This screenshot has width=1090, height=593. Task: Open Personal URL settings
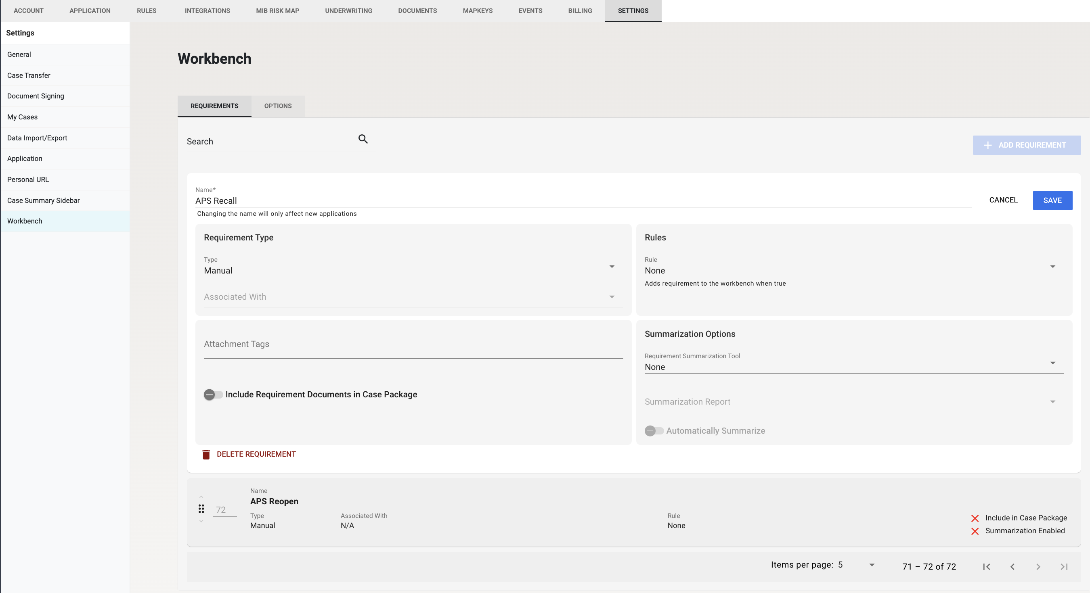point(65,180)
